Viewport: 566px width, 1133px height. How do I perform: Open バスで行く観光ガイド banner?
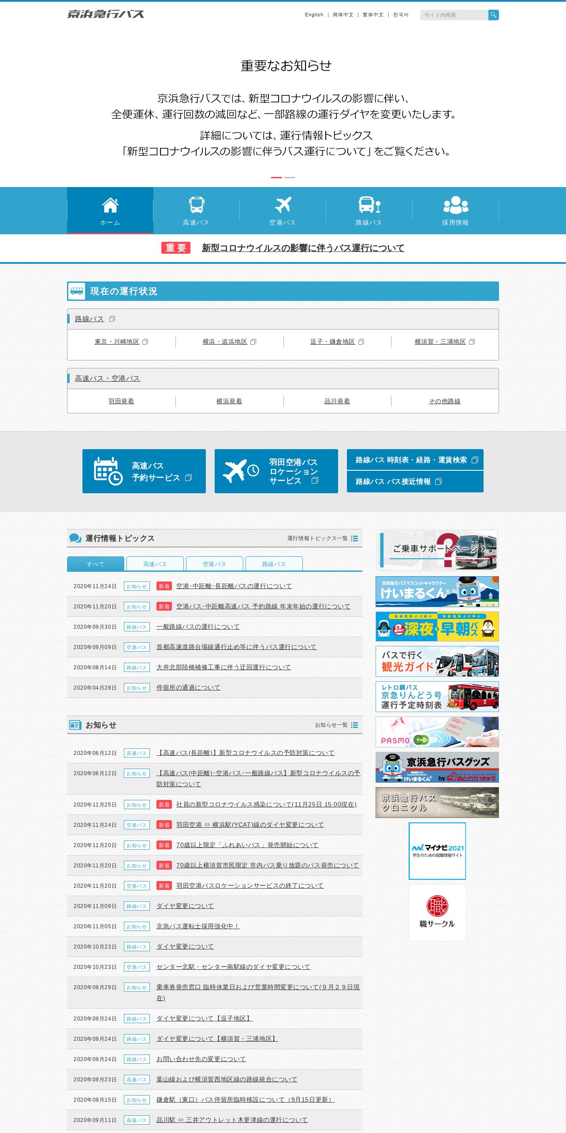[437, 661]
